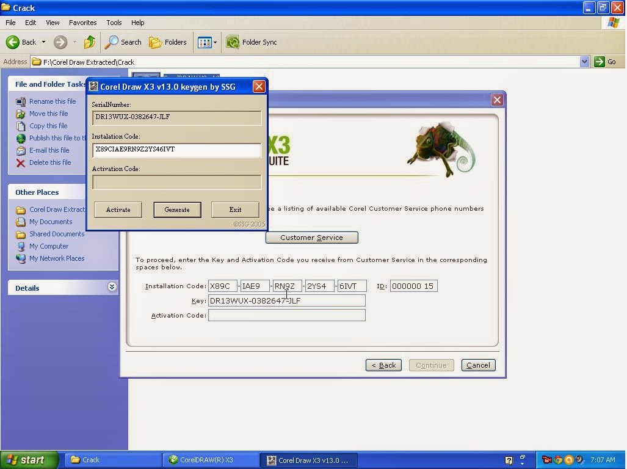
Task: Click the Corel dialog Activation Code field
Action: [287, 315]
